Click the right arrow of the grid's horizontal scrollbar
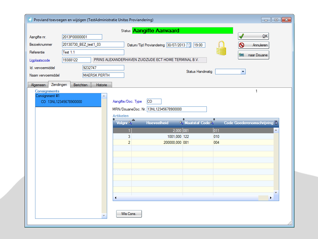This screenshot has height=239, width=318. pos(271,198)
